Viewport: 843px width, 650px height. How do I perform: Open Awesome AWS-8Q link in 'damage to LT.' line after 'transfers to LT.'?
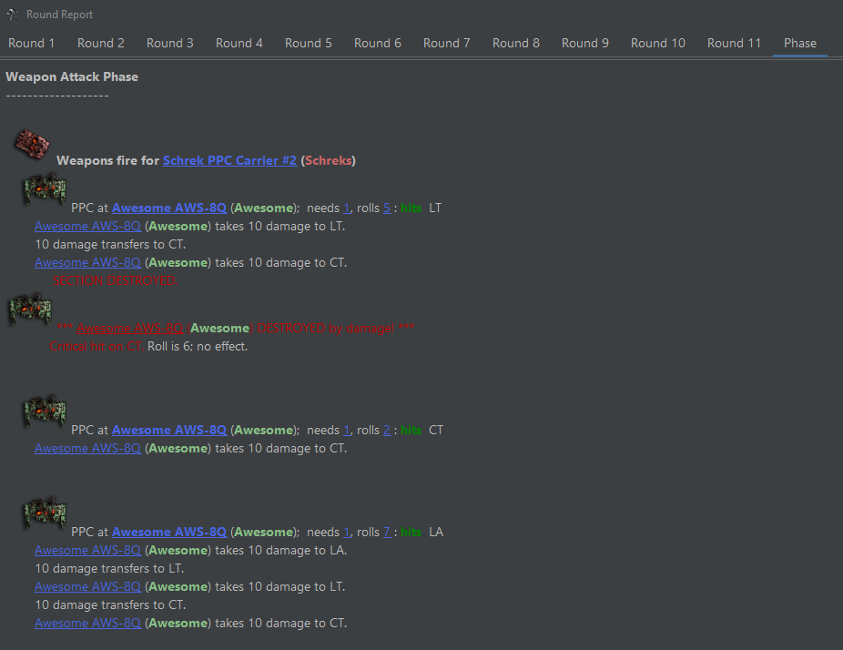point(87,586)
